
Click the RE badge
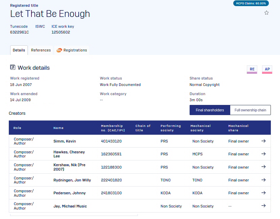[x=252, y=69]
